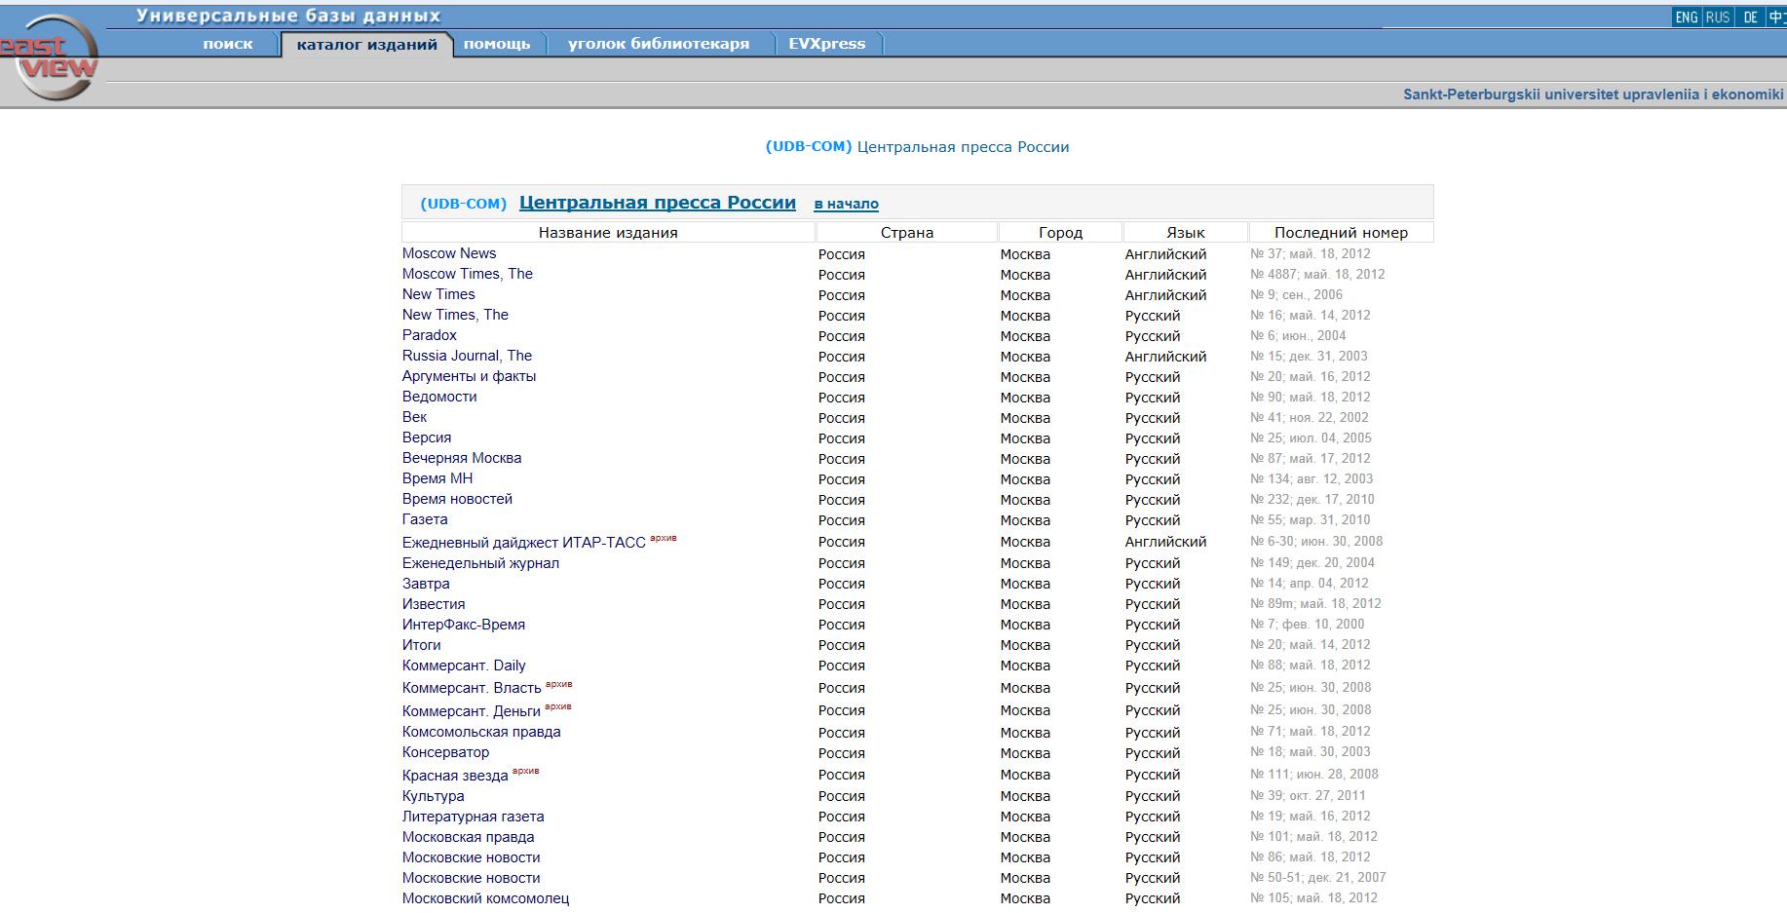The width and height of the screenshot is (1787, 913).
Task: Open Время новостей publication
Action: (457, 499)
